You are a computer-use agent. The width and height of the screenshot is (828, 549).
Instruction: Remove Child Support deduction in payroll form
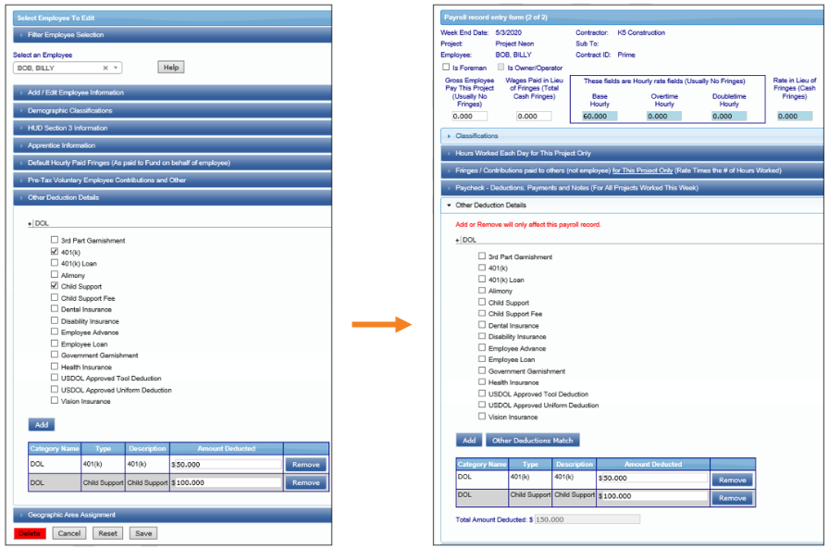coord(733,498)
